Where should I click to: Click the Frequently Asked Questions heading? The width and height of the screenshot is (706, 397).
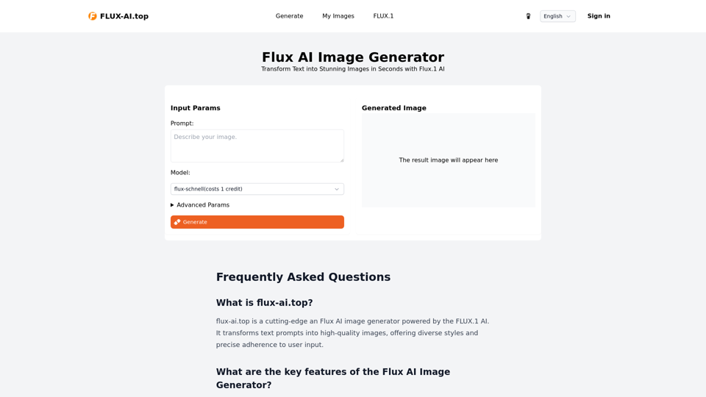(x=303, y=277)
